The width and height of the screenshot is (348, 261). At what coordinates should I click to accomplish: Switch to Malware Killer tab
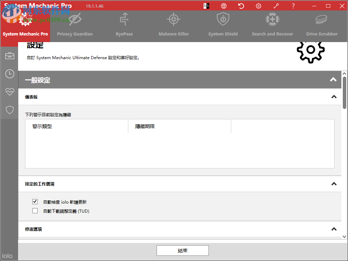point(174,26)
